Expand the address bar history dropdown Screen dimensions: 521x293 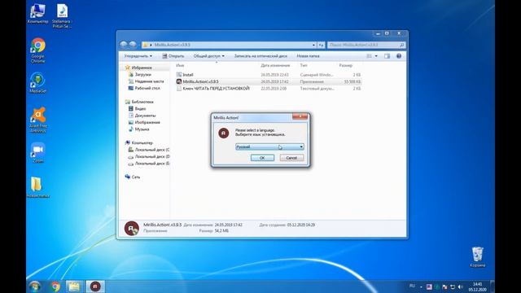point(313,45)
